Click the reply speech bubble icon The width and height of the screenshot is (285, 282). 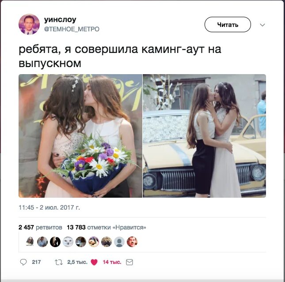[23, 262]
